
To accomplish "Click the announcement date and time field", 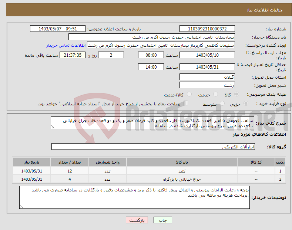I will tap(58, 29).
